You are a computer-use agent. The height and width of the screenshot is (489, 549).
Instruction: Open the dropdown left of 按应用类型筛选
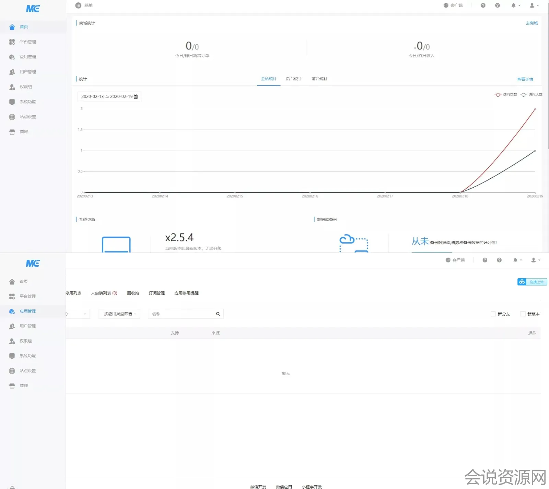[78, 314]
